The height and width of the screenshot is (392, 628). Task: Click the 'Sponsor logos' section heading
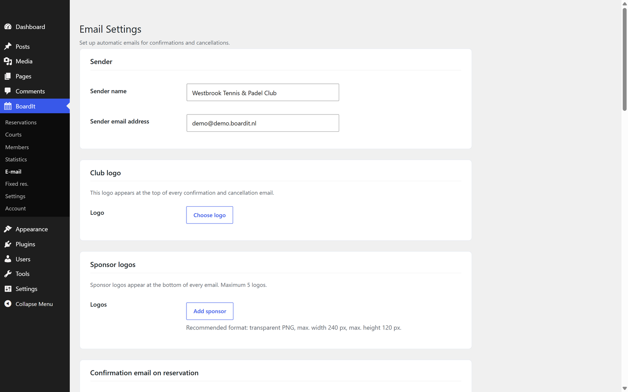coord(113,265)
